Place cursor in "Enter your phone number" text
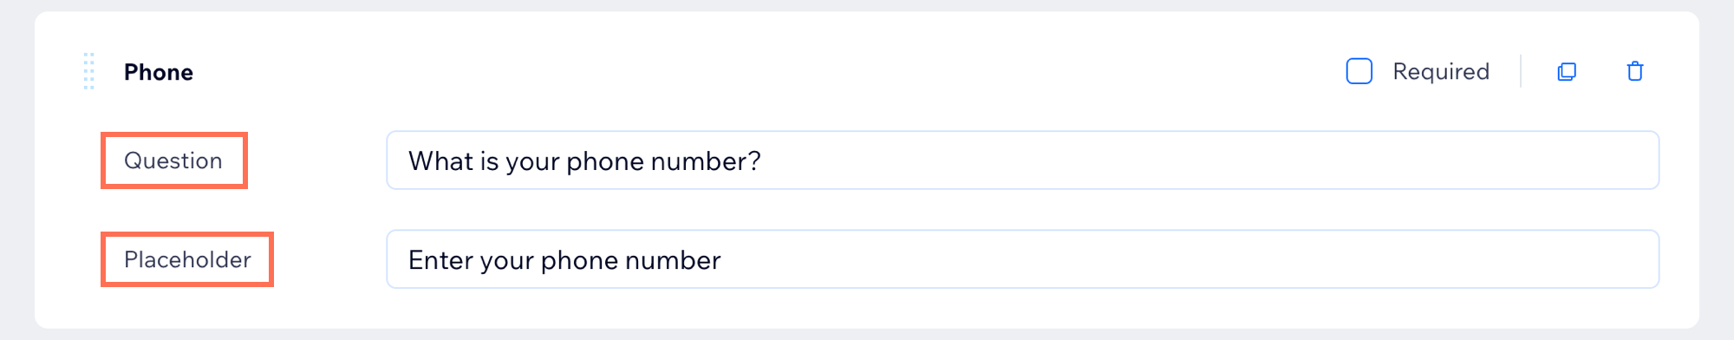1734x340 pixels. coord(564,260)
